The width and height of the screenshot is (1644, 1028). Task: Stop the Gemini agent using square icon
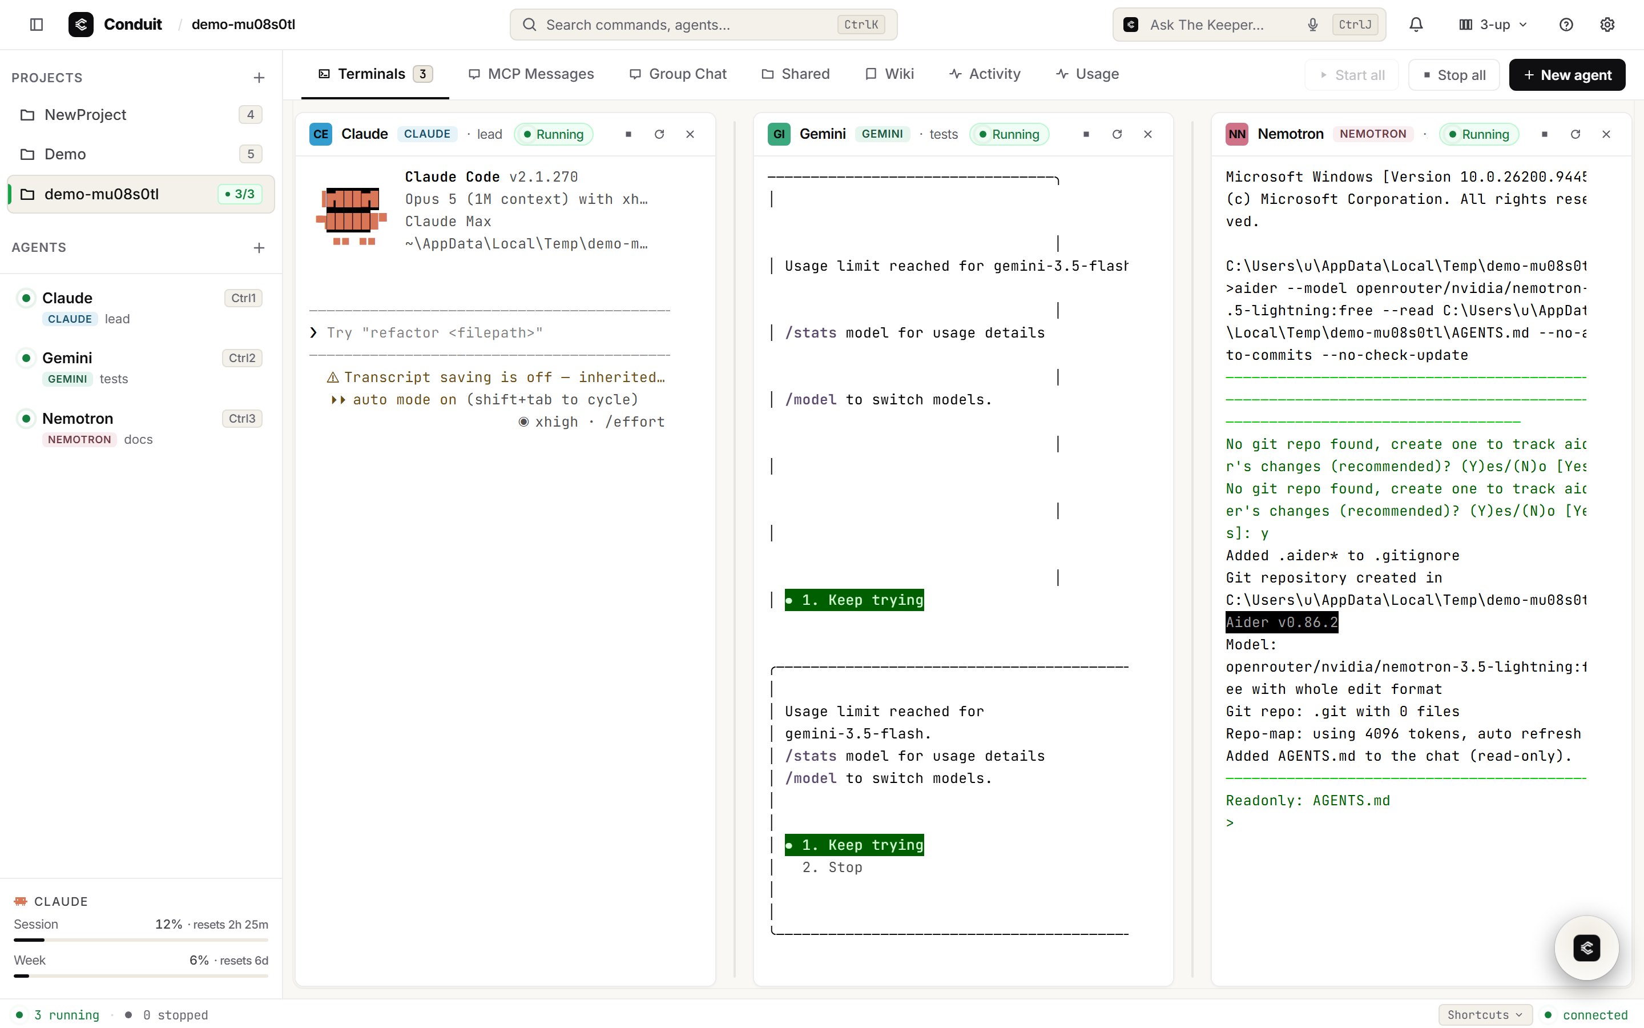pos(1086,134)
